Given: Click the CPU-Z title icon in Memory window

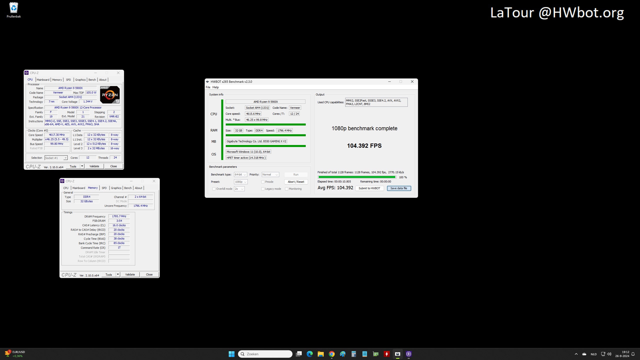Looking at the screenshot, I should tap(62, 181).
